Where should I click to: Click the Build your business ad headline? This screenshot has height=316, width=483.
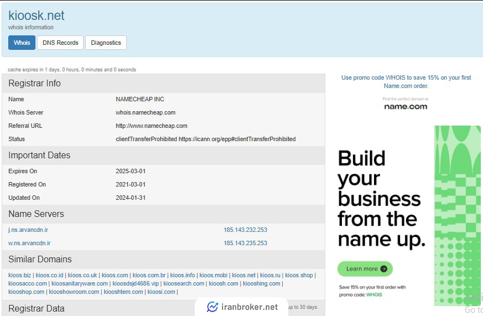coord(381,199)
